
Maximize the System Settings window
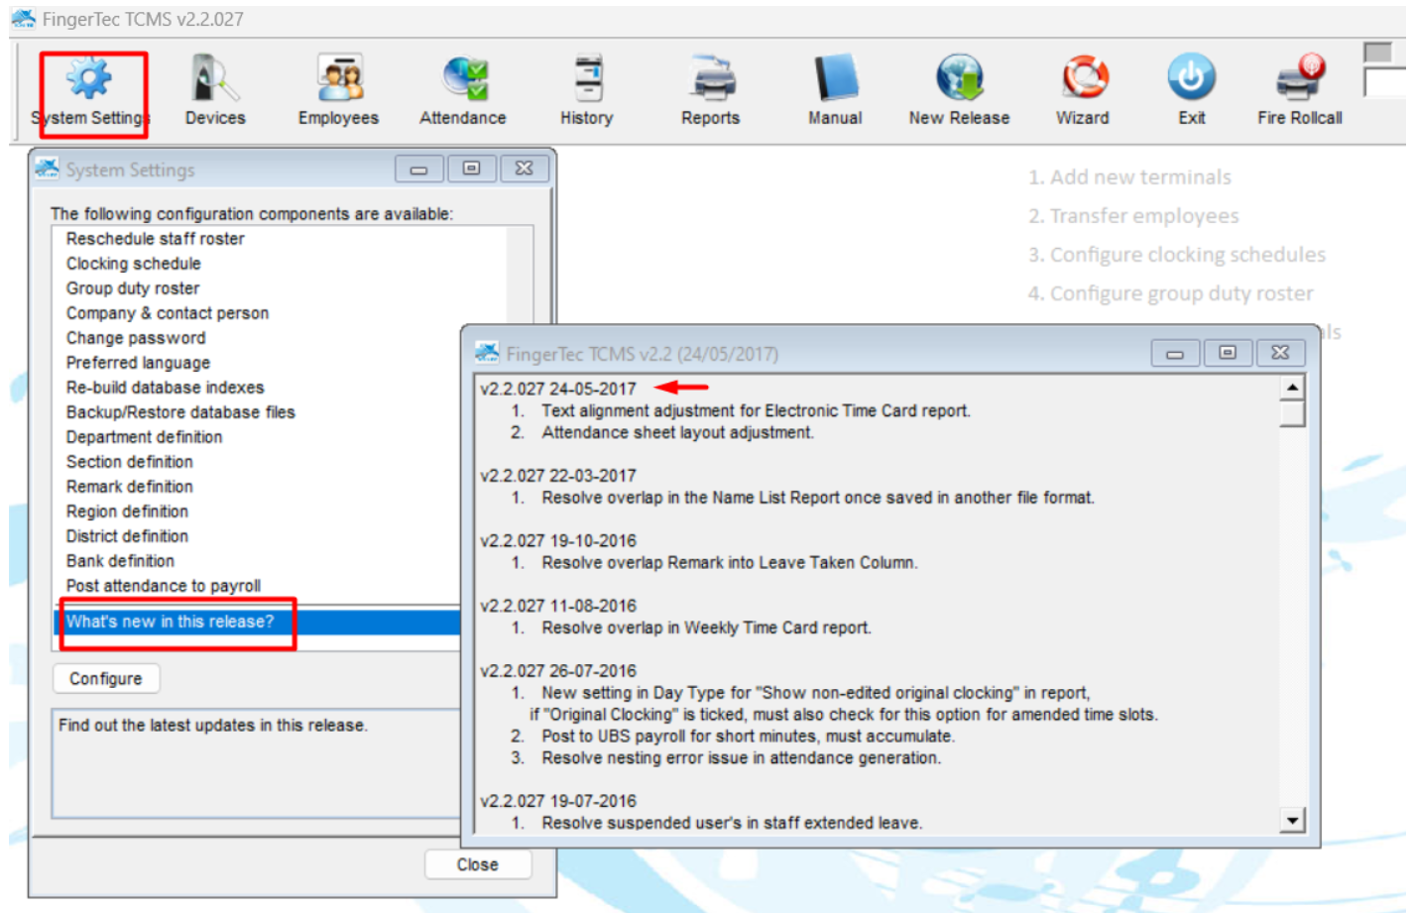472,170
